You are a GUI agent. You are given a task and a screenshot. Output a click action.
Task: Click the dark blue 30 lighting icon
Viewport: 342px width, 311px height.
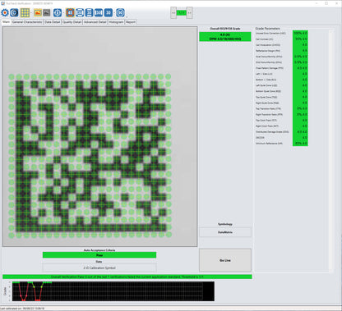(109, 12)
